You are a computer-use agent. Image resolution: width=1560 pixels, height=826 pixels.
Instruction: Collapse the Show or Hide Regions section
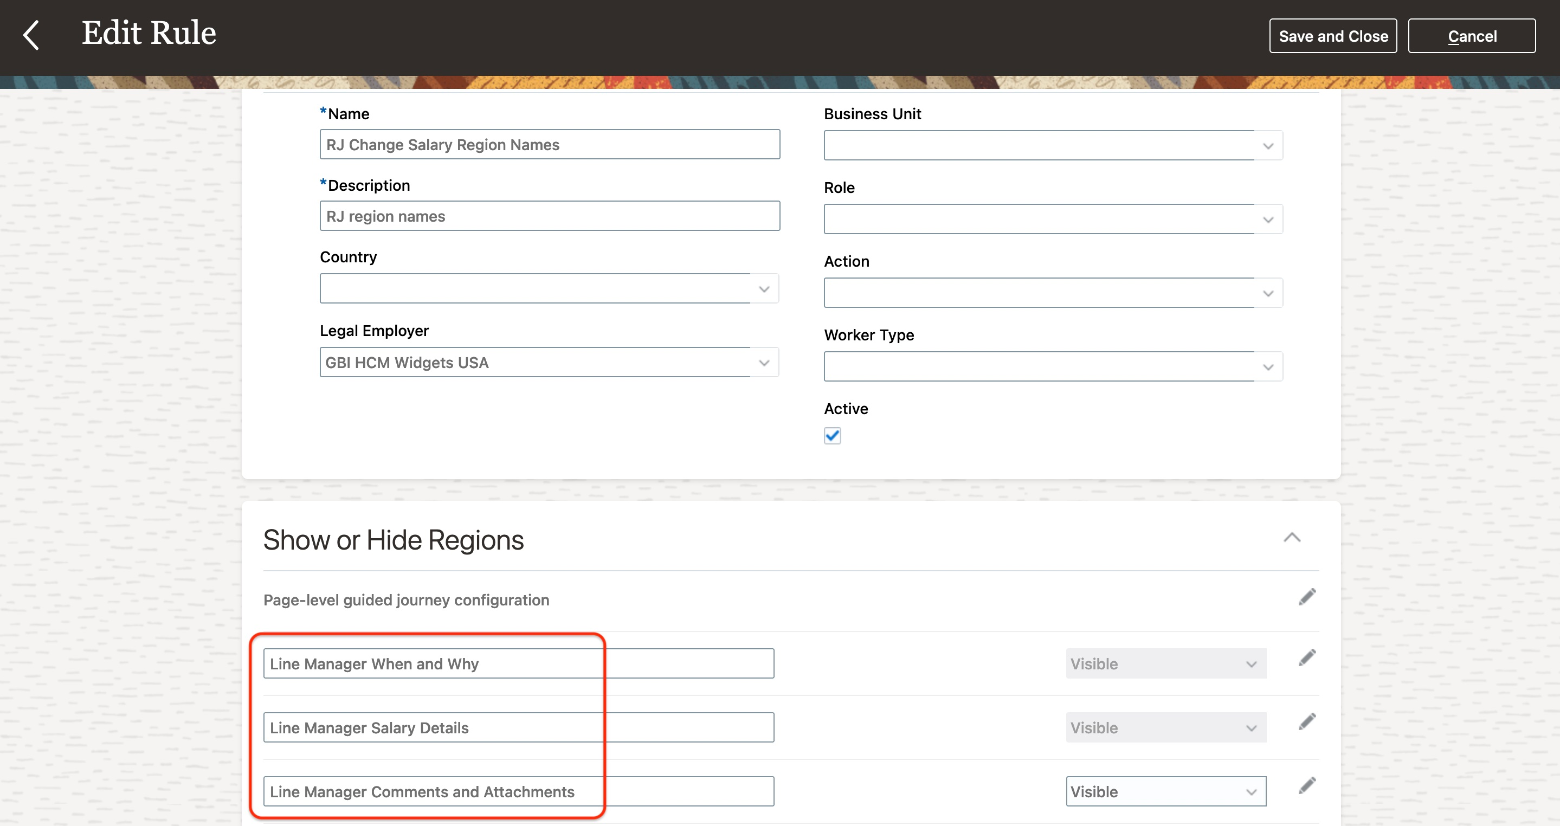point(1292,538)
